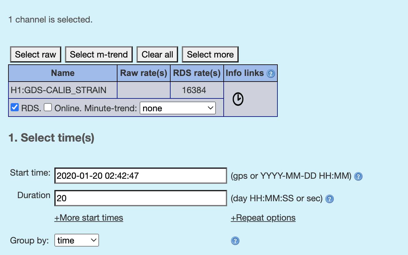This screenshot has width=408, height=255.
Task: Click the RDS rate(s) column header
Action: [x=197, y=73]
